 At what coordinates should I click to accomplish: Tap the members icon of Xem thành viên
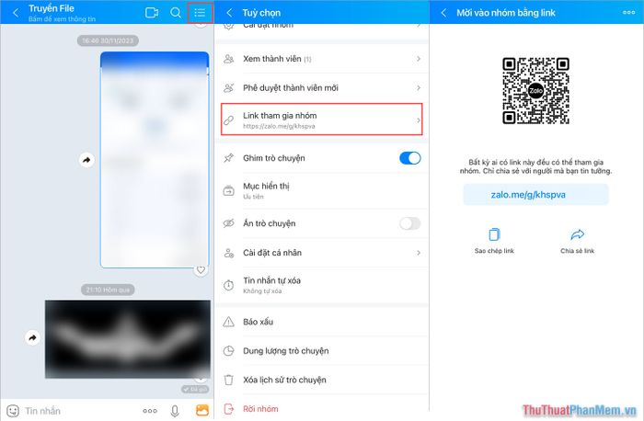[x=229, y=59]
